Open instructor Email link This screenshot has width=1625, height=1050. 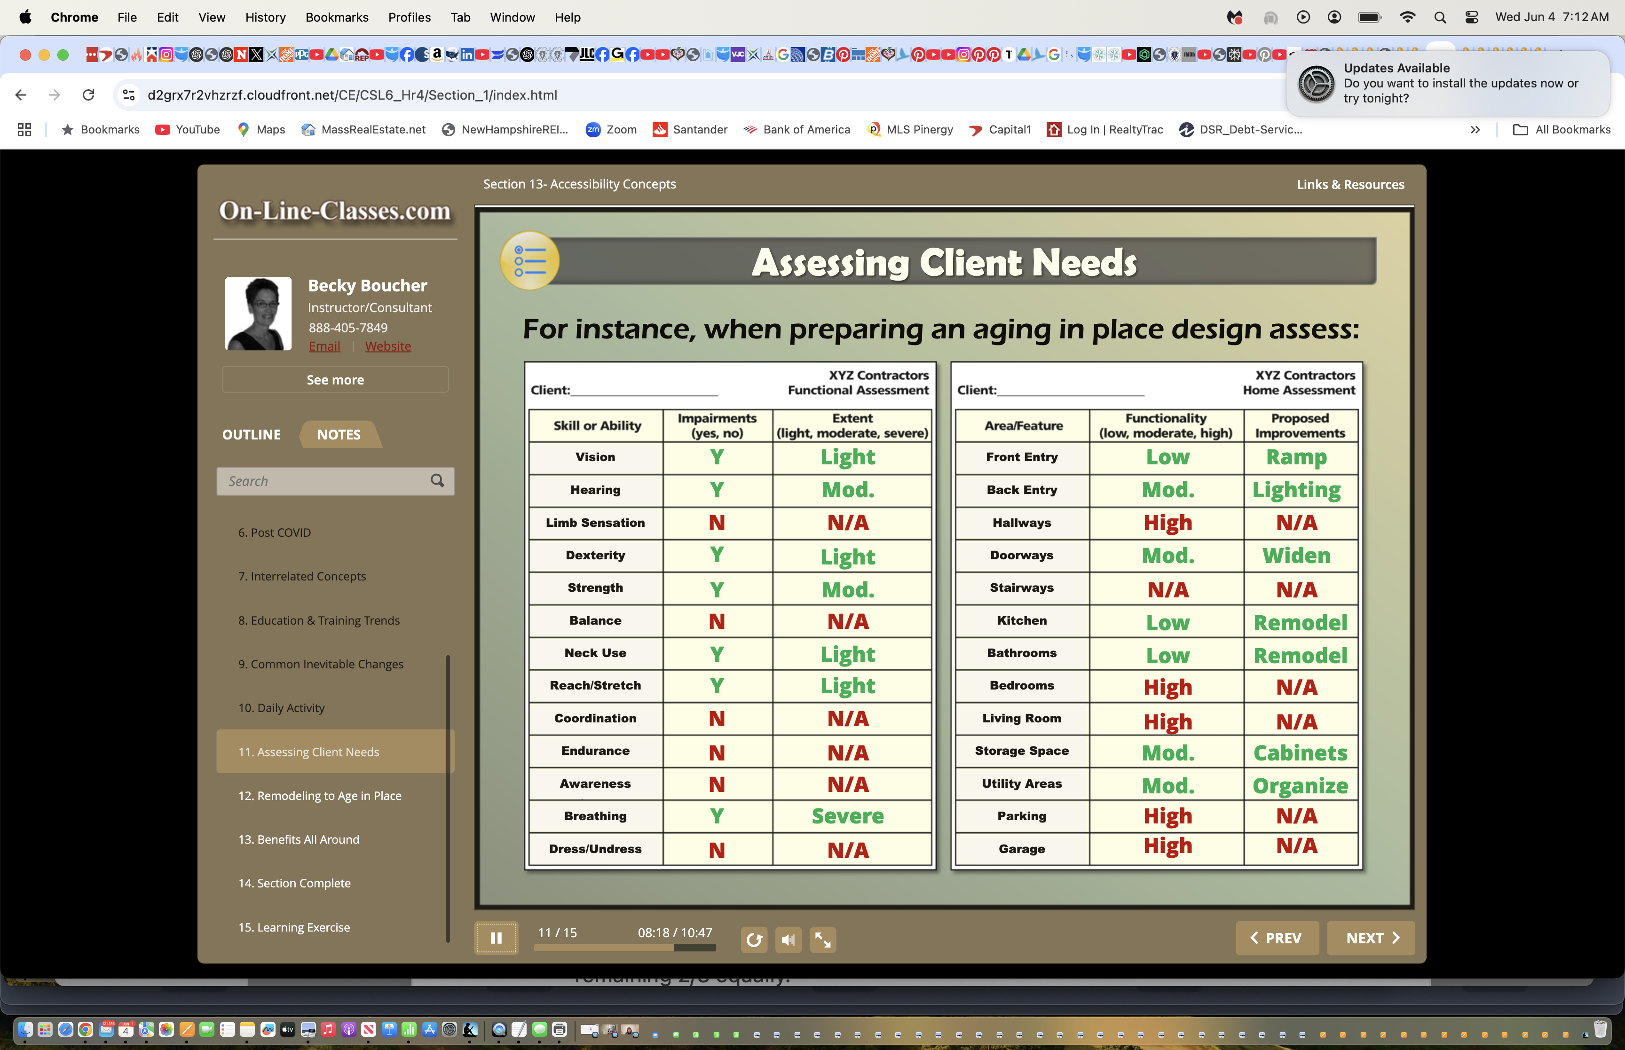[324, 345]
